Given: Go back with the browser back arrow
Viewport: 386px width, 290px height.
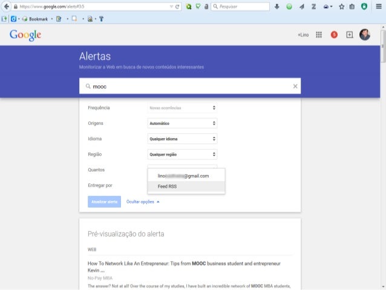Looking at the screenshot, I should point(7,7).
